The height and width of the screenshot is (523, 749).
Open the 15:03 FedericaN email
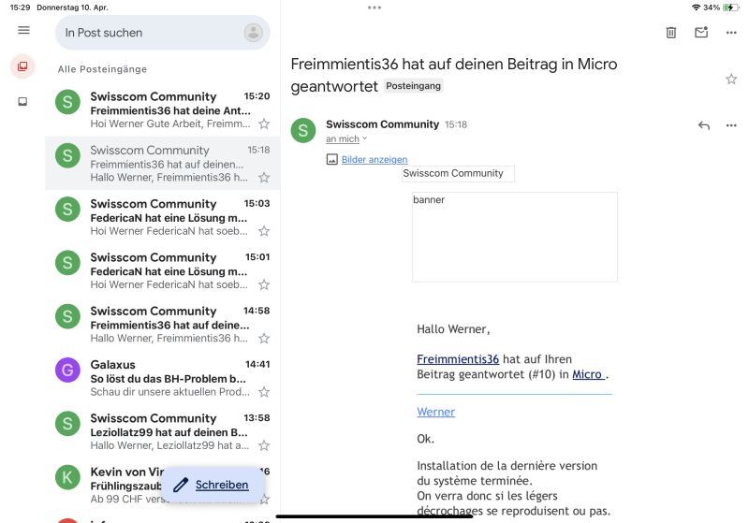click(169, 217)
